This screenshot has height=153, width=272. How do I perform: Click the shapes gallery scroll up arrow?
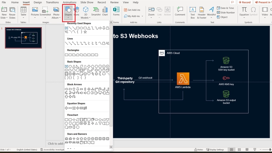[x=111, y=22]
